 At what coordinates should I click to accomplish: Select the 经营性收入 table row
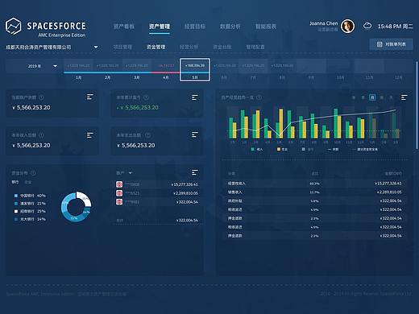(313, 184)
